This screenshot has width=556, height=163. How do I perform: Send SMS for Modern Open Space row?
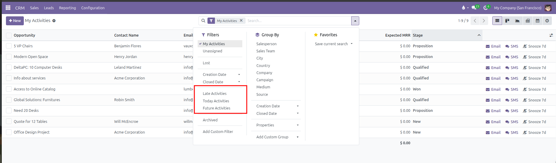coord(511,57)
